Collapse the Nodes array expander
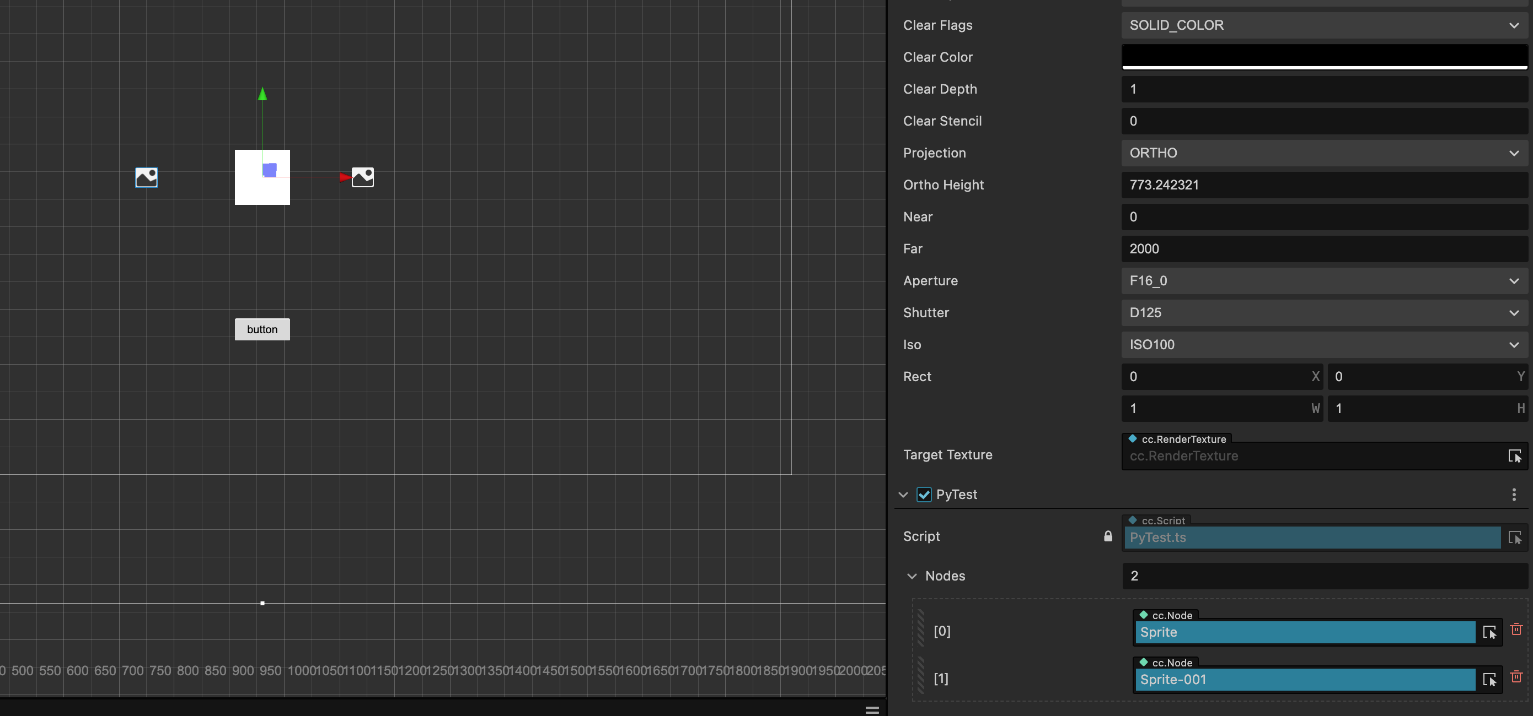This screenshot has width=1533, height=716. (912, 576)
